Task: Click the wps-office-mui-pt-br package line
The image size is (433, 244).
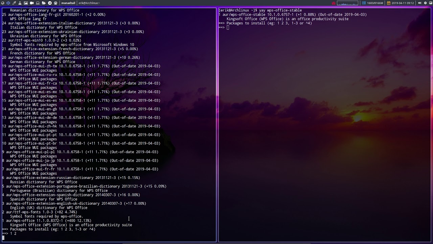Action: pyautogui.click(x=81, y=143)
